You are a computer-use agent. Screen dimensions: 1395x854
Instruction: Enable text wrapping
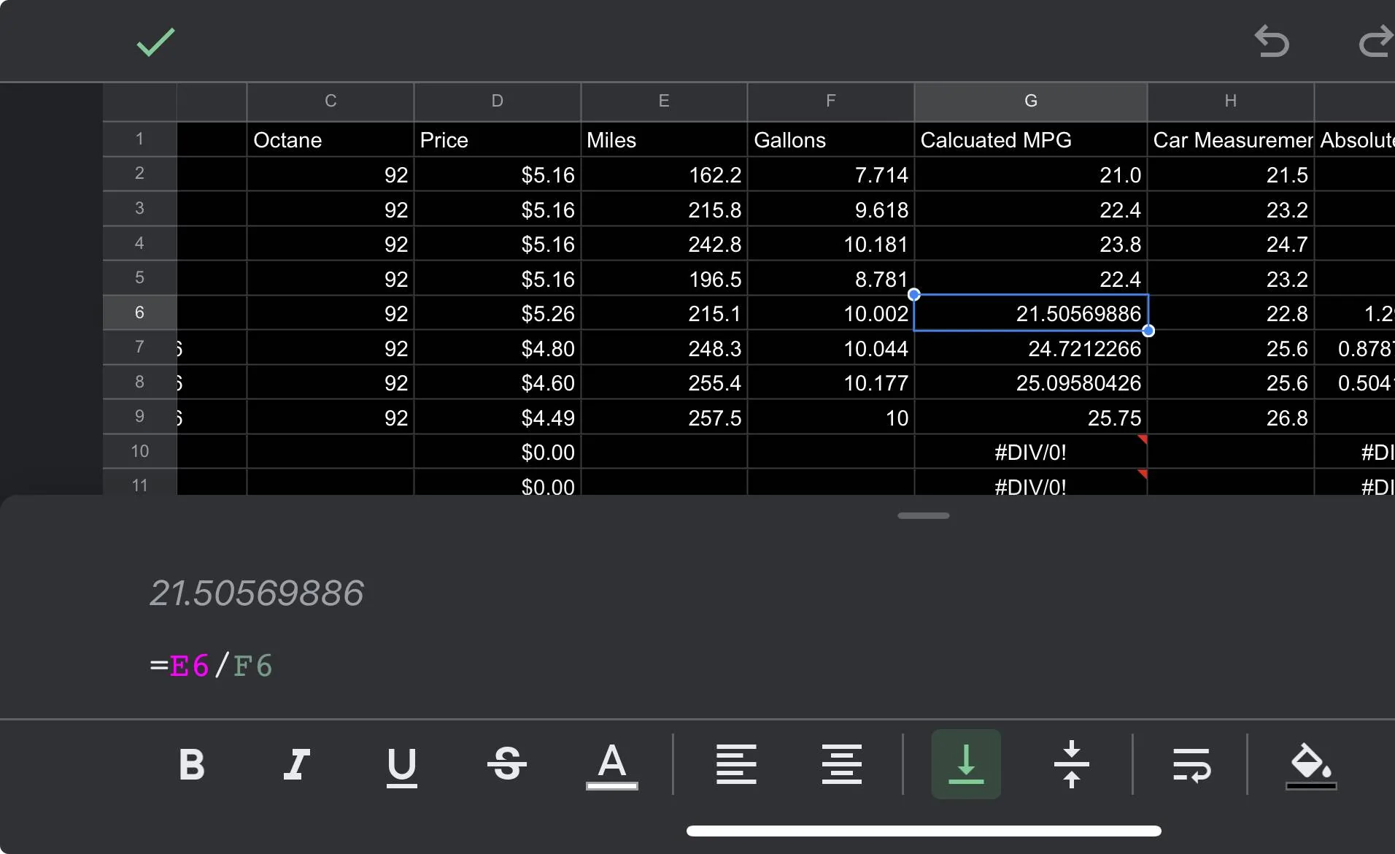(1191, 765)
